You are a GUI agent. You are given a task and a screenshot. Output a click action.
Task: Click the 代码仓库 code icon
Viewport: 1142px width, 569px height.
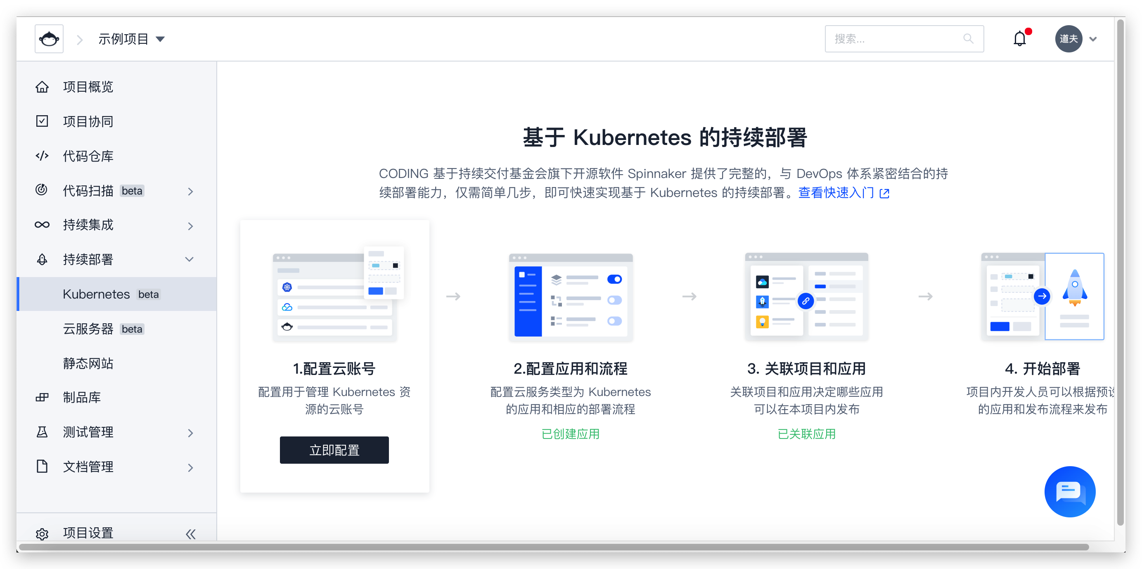tap(42, 156)
